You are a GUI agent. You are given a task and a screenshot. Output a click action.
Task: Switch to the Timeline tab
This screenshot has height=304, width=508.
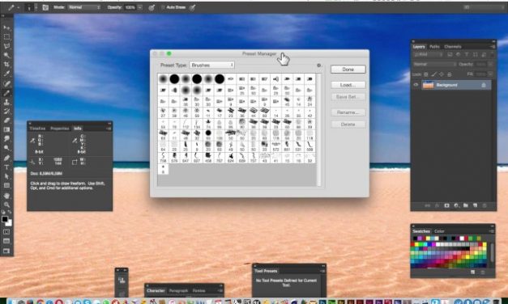point(37,129)
